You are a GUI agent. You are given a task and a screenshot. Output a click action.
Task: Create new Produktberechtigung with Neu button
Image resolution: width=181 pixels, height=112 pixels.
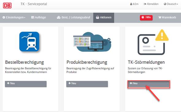pyautogui.click(x=87, y=84)
